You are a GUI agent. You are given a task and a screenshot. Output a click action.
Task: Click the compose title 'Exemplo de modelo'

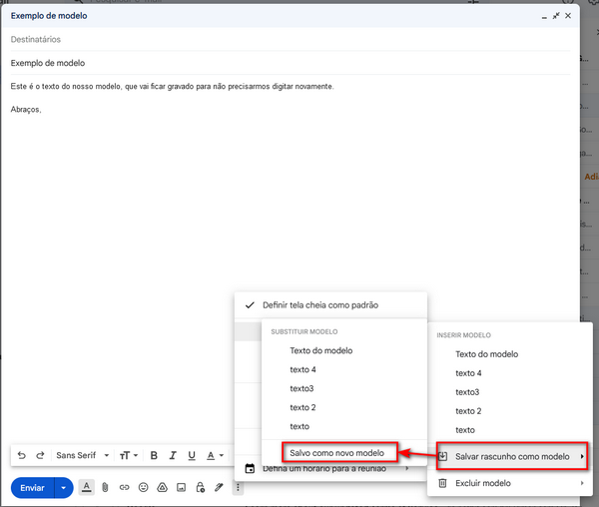[49, 16]
